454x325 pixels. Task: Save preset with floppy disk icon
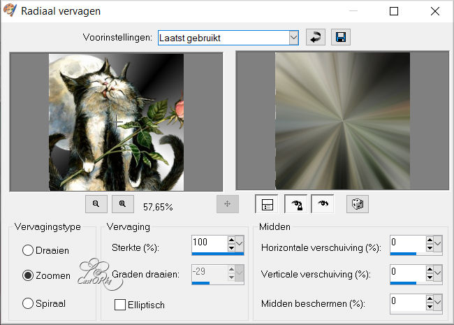341,37
